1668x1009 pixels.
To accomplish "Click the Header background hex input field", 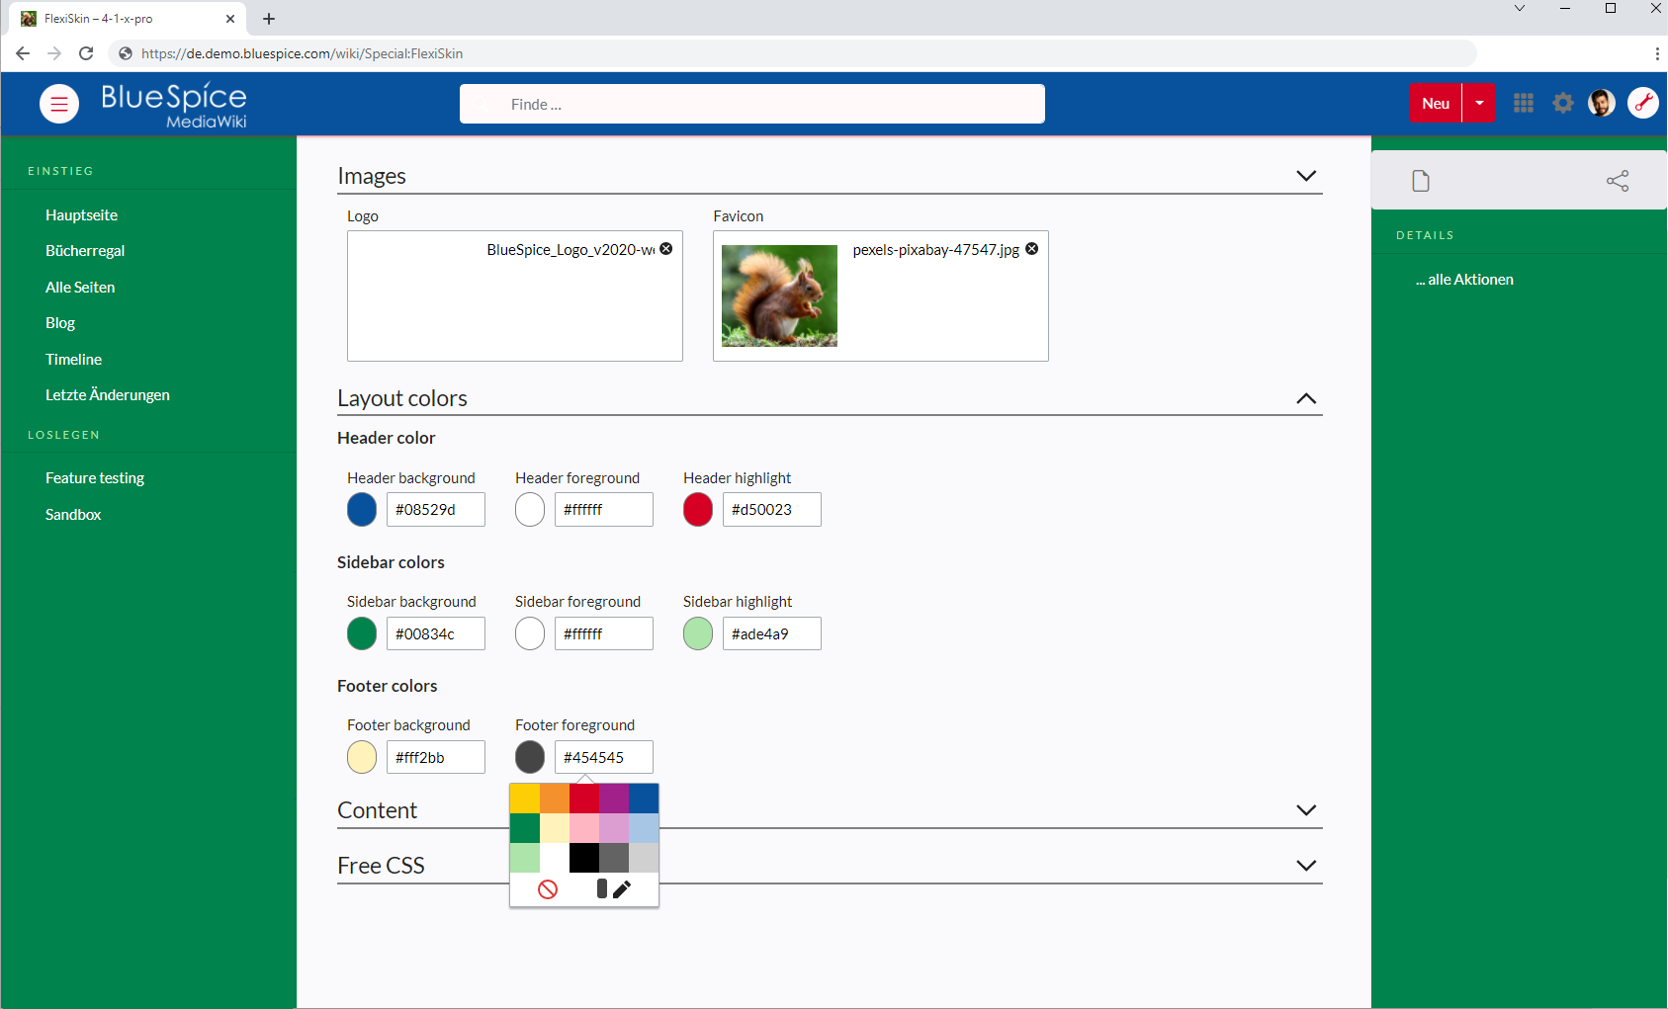I will [x=435, y=510].
